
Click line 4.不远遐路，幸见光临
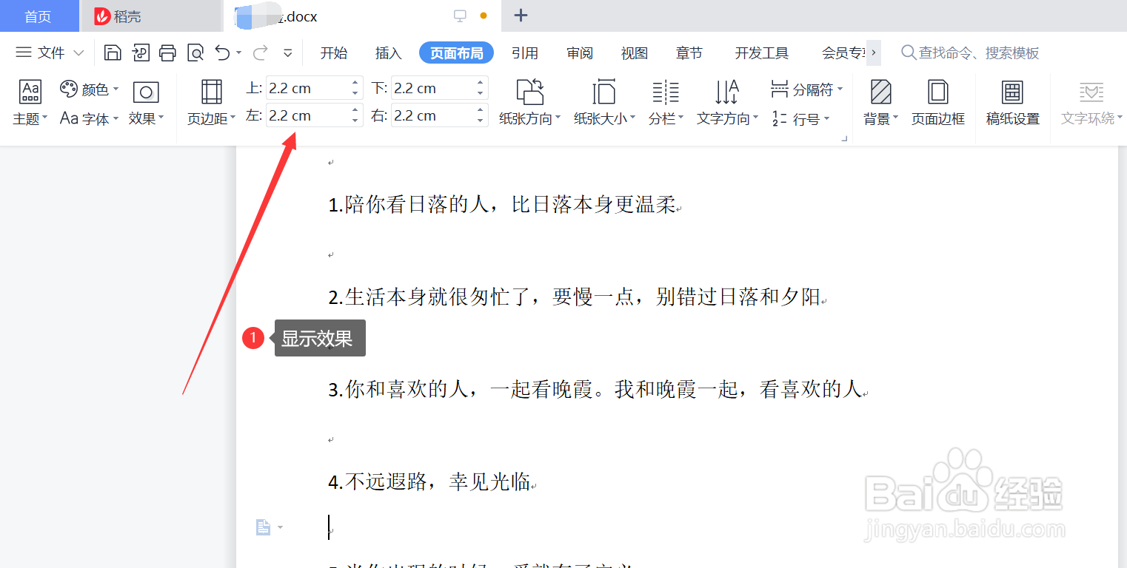[x=431, y=482]
